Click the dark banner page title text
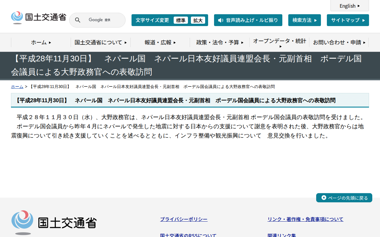The height and width of the screenshot is (237, 380). (186, 65)
